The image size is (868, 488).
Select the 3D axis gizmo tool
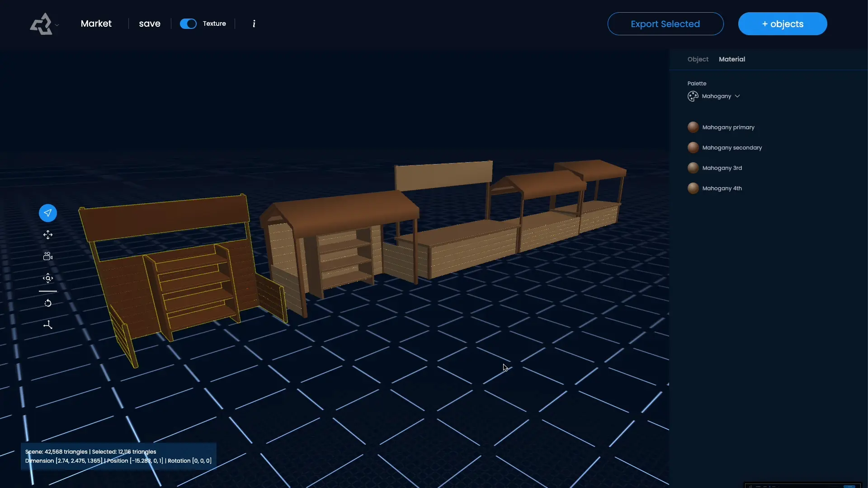tap(48, 325)
